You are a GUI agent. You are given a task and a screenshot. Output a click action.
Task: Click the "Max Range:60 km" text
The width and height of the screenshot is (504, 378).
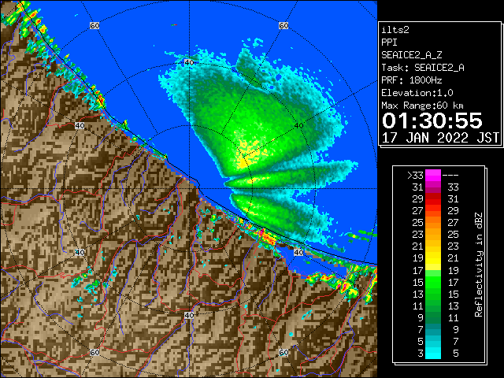(x=423, y=106)
